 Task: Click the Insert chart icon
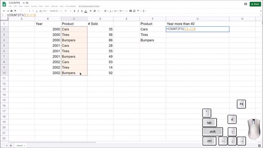[x=134, y=11]
